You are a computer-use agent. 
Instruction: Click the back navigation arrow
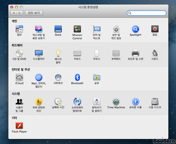(x=13, y=13)
